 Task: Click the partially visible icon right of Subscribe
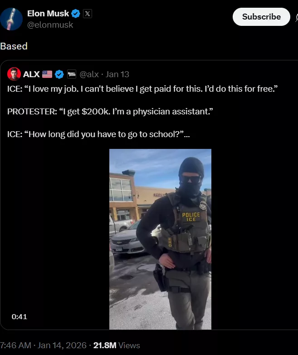297,17
